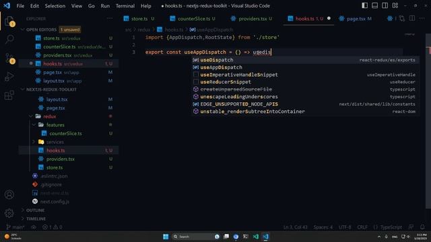This screenshot has width=431, height=242.
Task: Click the unsaved dot on hooks.ts tab
Action: click(x=329, y=18)
